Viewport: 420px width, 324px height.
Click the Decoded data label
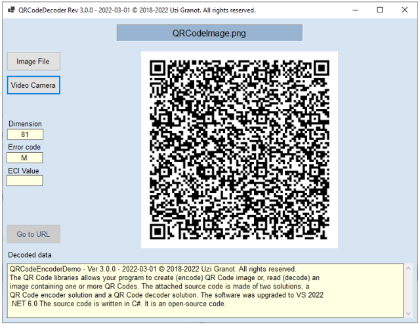pos(30,254)
